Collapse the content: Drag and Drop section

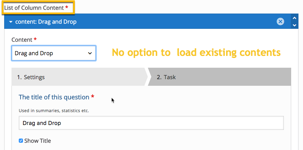pos(11,22)
